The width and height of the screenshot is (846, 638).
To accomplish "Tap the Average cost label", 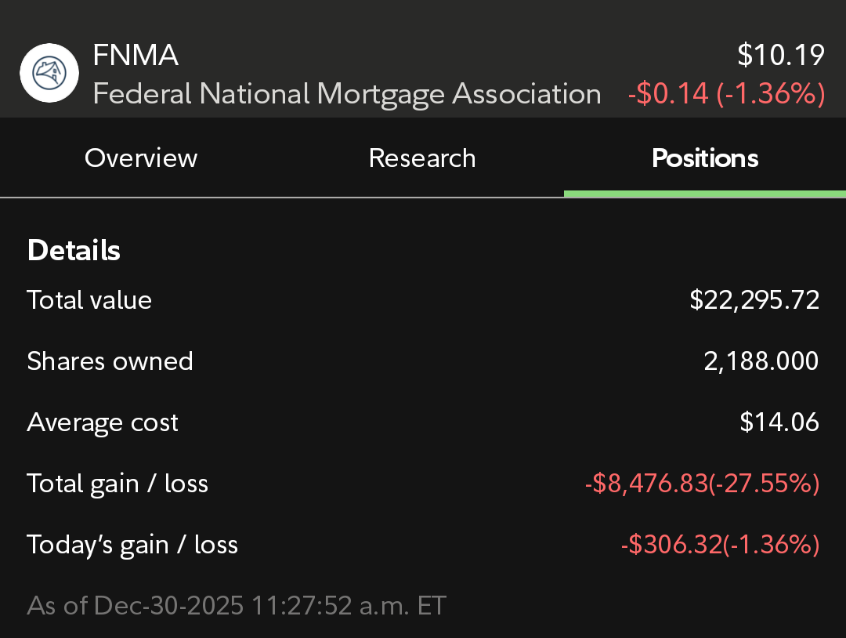I will [x=103, y=422].
